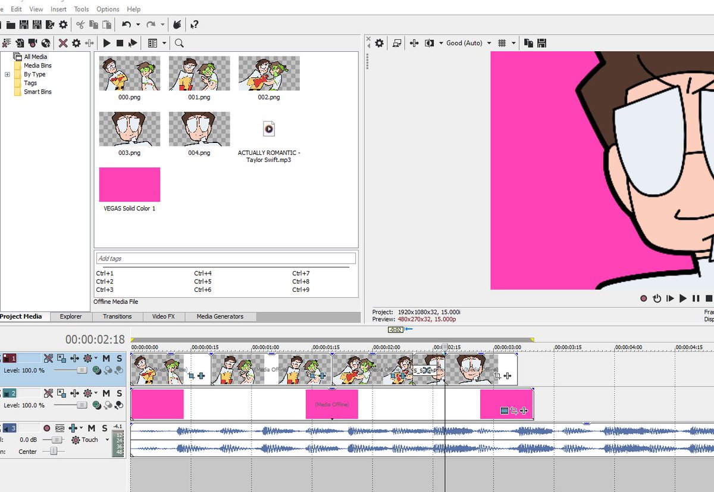
Task: Click the Cut scissors icon
Action: 80,24
